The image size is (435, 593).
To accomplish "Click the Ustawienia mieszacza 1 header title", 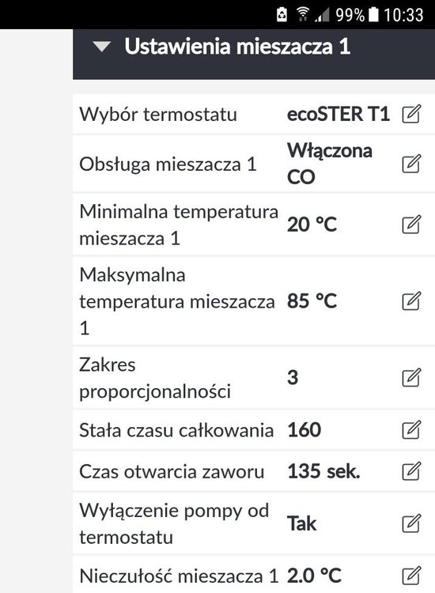I will (237, 47).
